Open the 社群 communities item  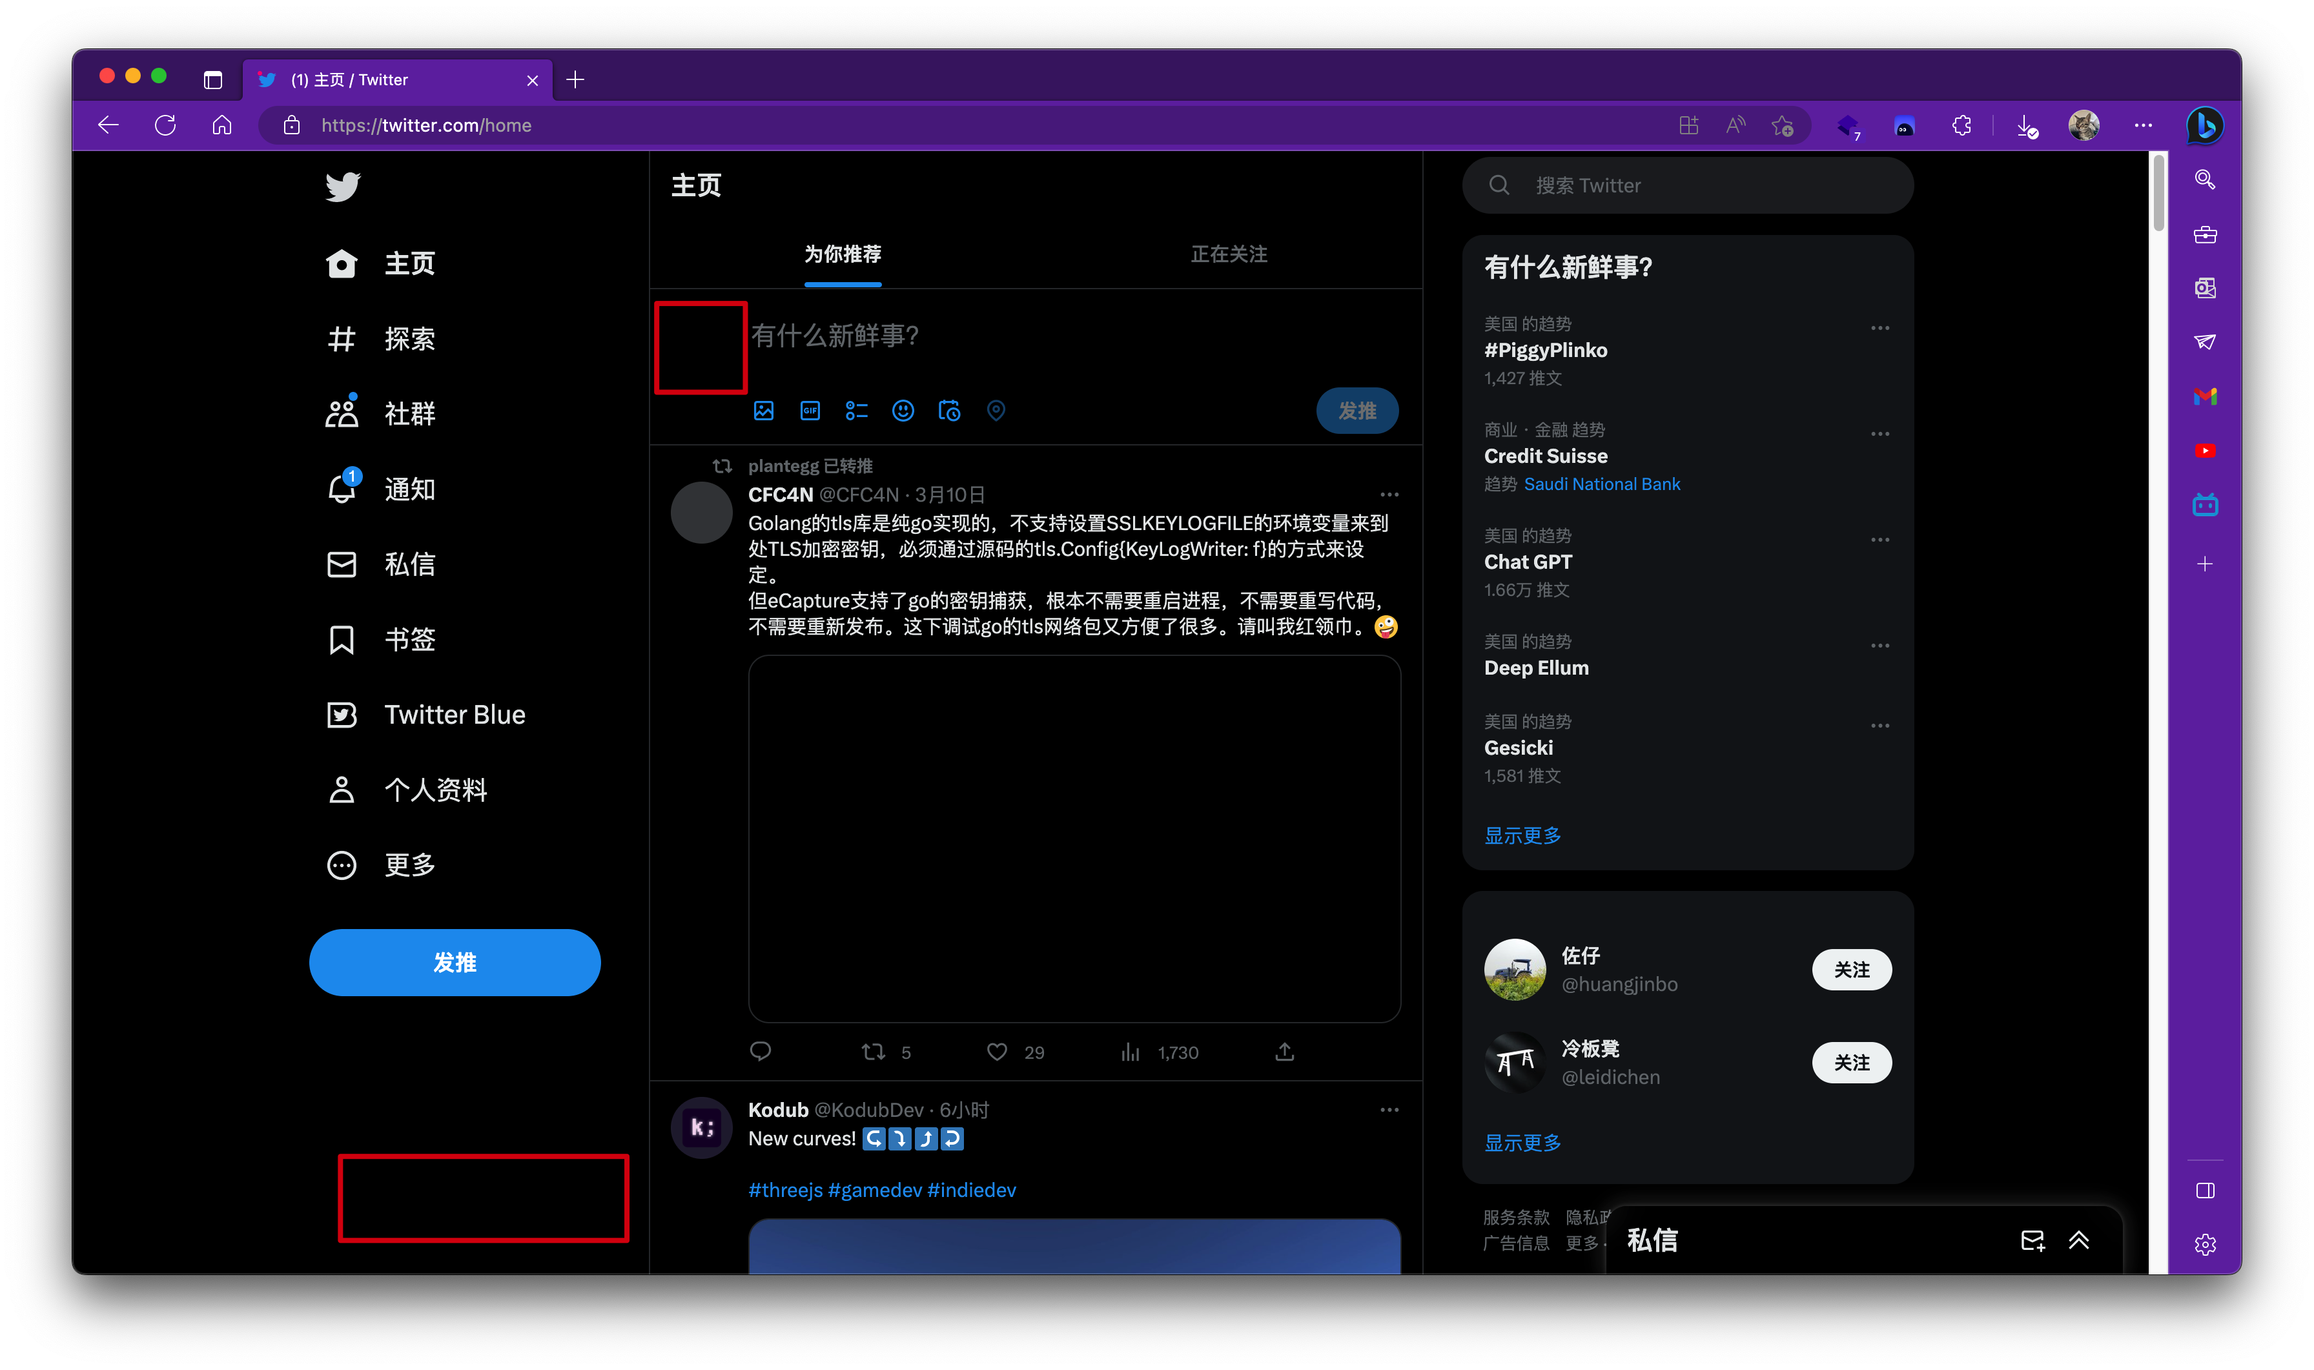[x=380, y=414]
